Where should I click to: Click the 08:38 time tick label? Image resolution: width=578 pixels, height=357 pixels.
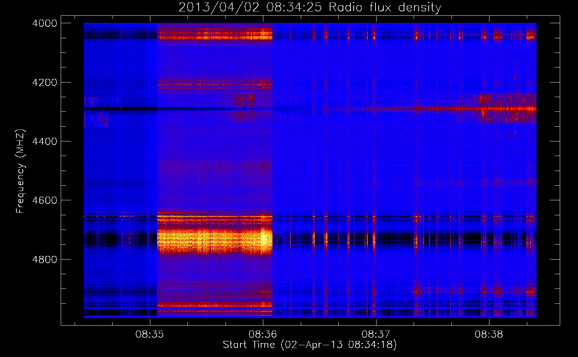pos(489,335)
